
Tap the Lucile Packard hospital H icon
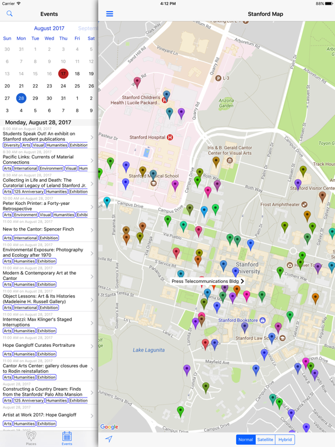click(165, 100)
